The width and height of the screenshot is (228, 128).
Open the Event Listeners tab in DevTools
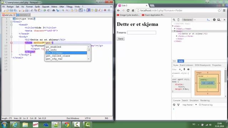tap(186, 65)
